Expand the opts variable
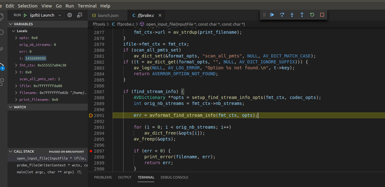 (16, 38)
